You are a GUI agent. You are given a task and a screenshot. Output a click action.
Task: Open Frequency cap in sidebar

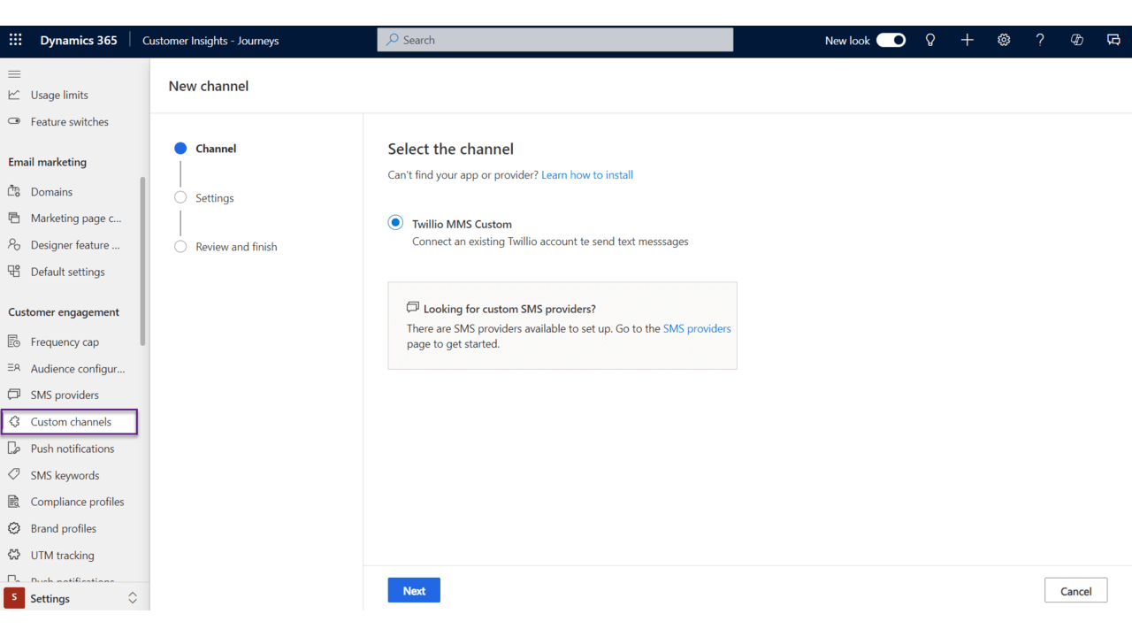[x=65, y=342]
